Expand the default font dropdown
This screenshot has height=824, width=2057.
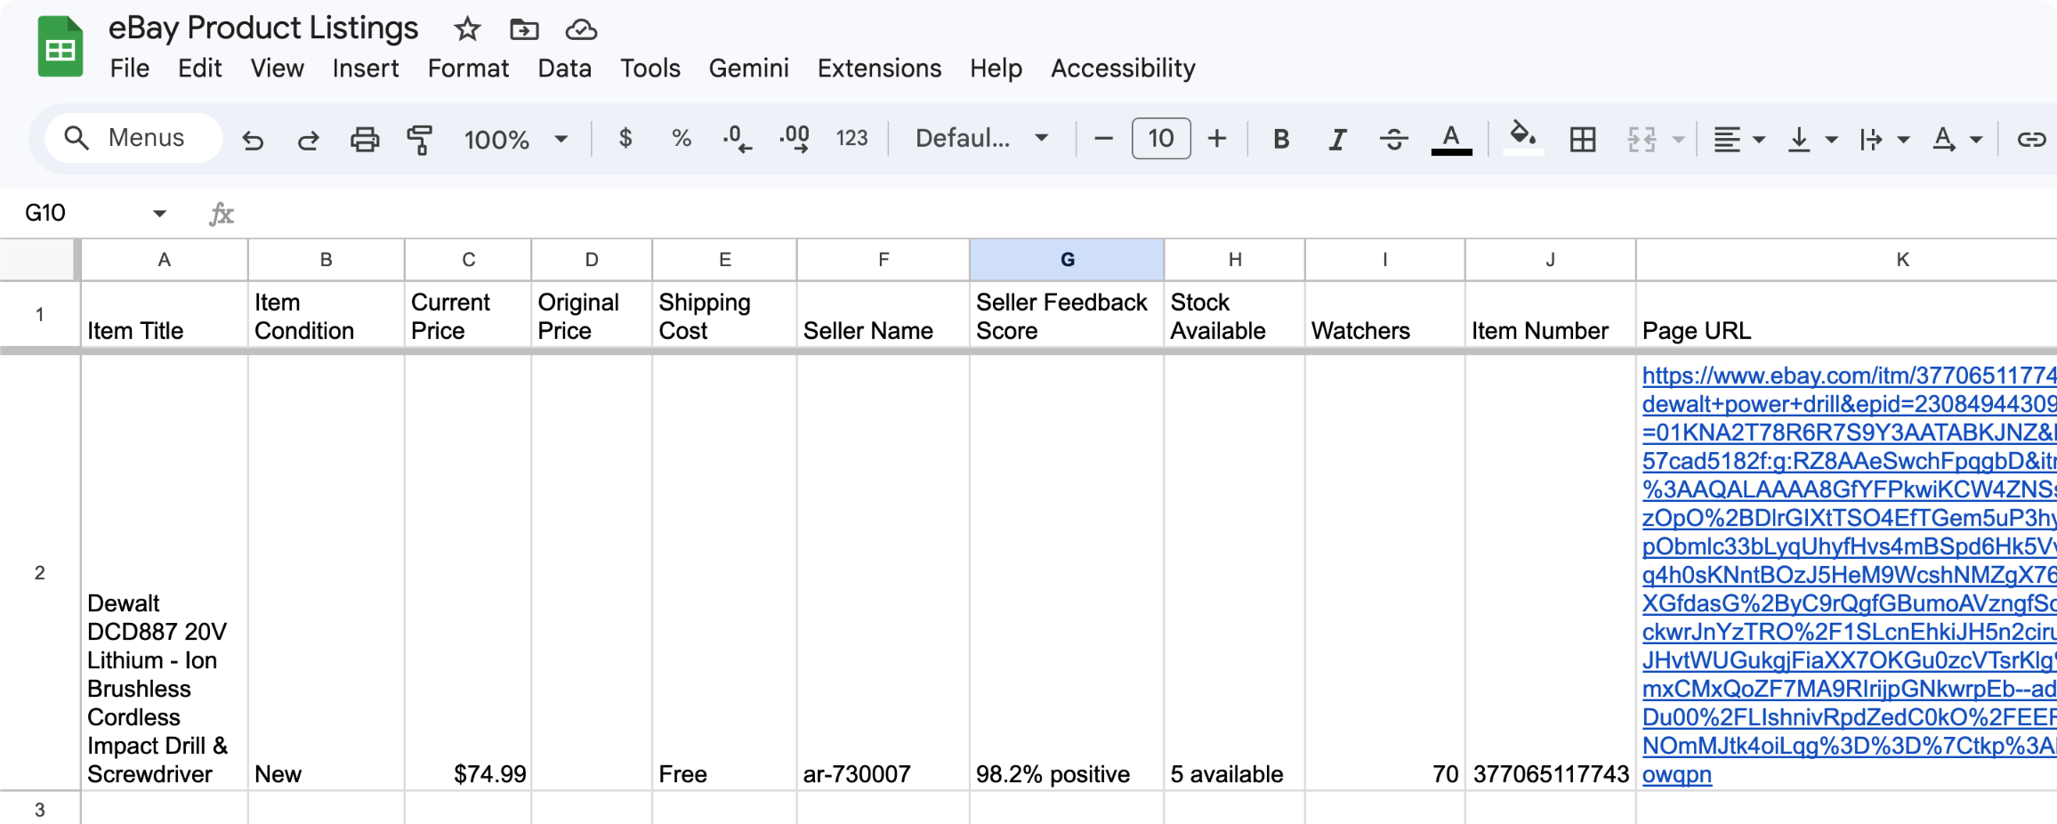click(x=981, y=139)
